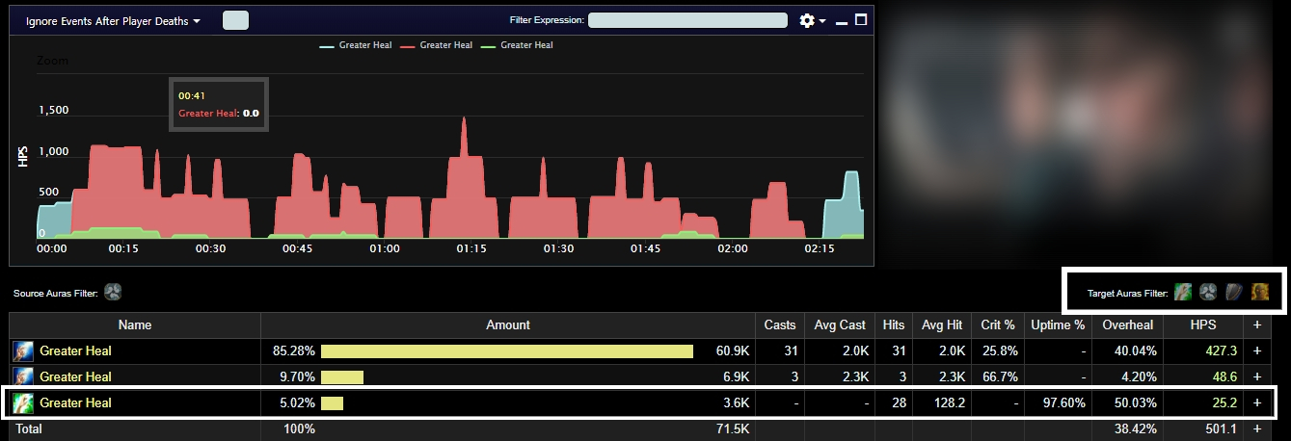Click the 4.20% overheal value
Screen dimensions: 1291x441
[1138, 376]
